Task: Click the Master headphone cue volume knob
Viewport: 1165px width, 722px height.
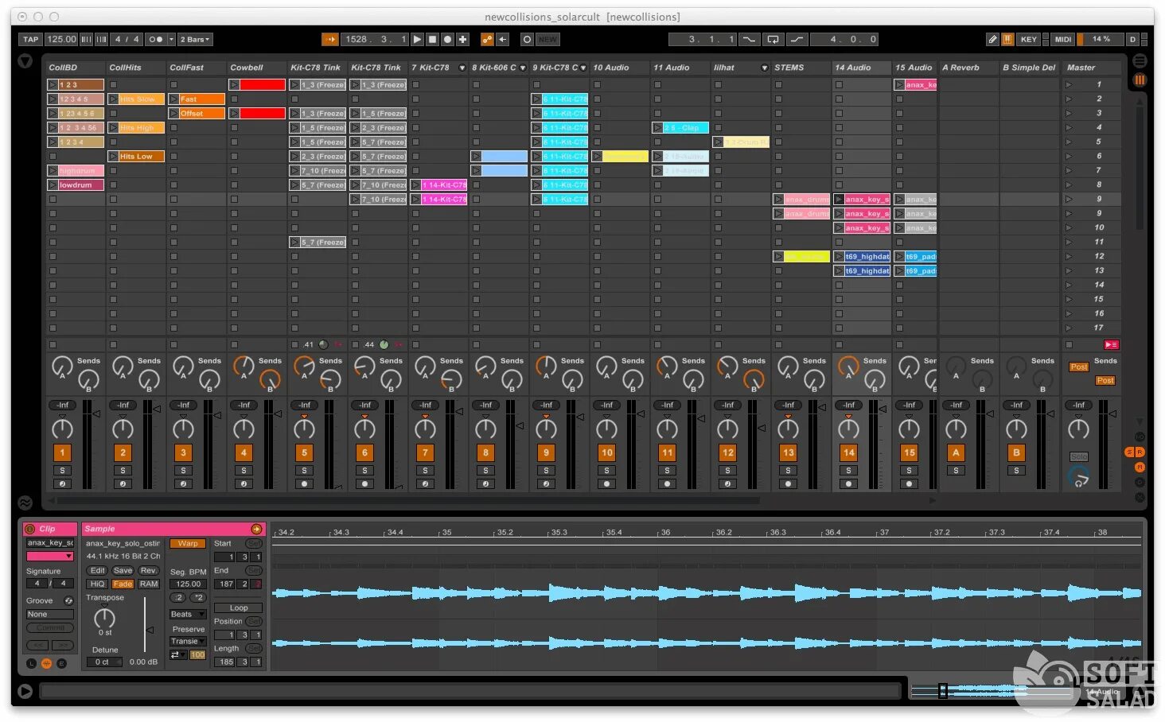Action: 1078,477
